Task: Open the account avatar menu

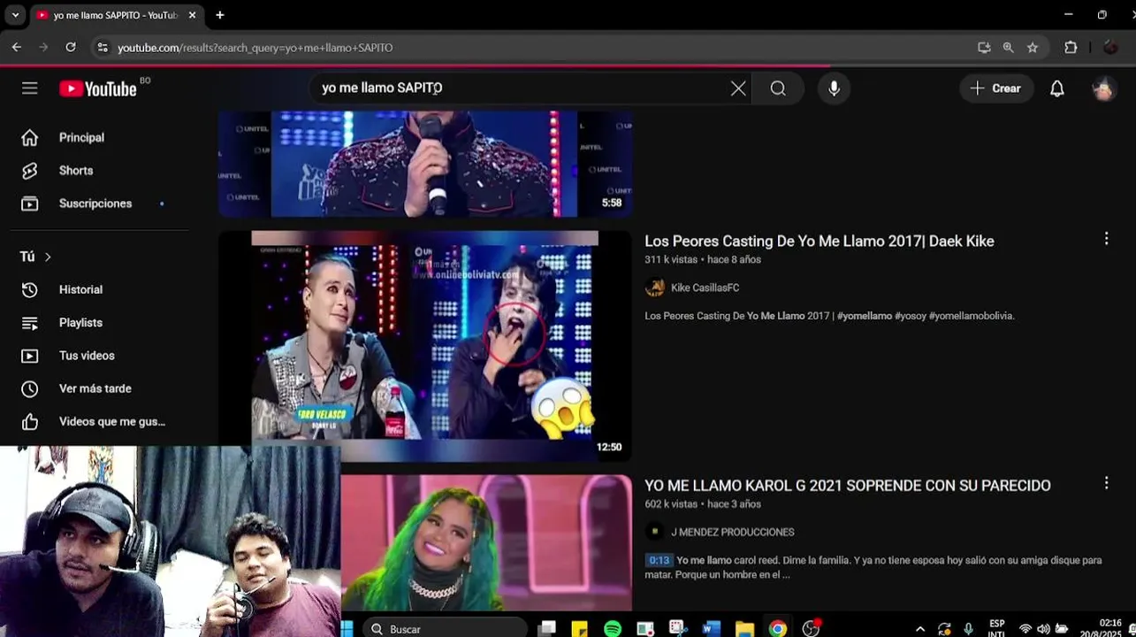Action: 1103,88
